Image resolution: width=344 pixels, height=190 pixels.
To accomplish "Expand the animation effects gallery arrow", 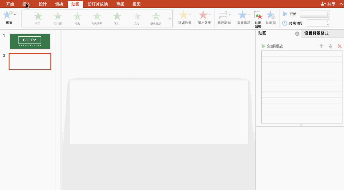I will click(170, 18).
